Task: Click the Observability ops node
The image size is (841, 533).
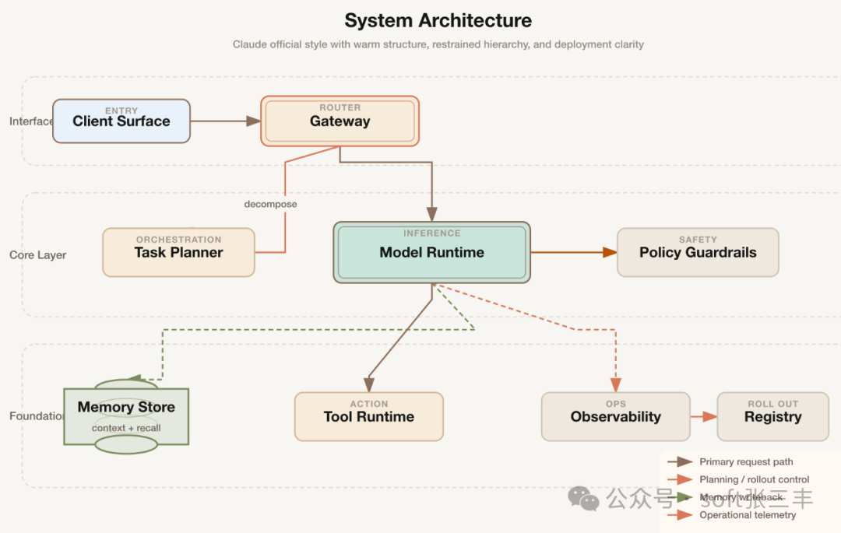Action: [616, 417]
